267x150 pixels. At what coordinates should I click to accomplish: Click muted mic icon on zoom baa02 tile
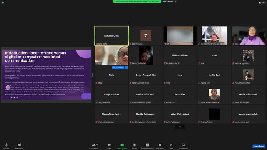tap(131, 44)
